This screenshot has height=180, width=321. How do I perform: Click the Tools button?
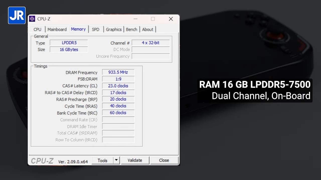pyautogui.click(x=102, y=160)
